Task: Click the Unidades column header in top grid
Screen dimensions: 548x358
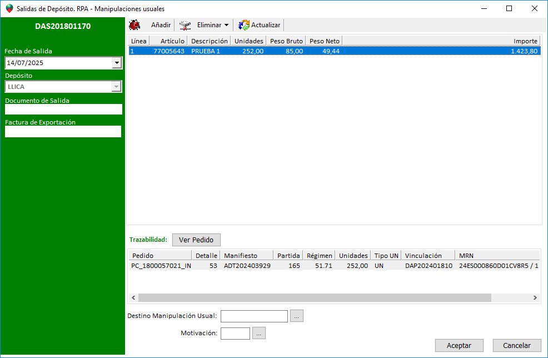Action: (x=248, y=41)
